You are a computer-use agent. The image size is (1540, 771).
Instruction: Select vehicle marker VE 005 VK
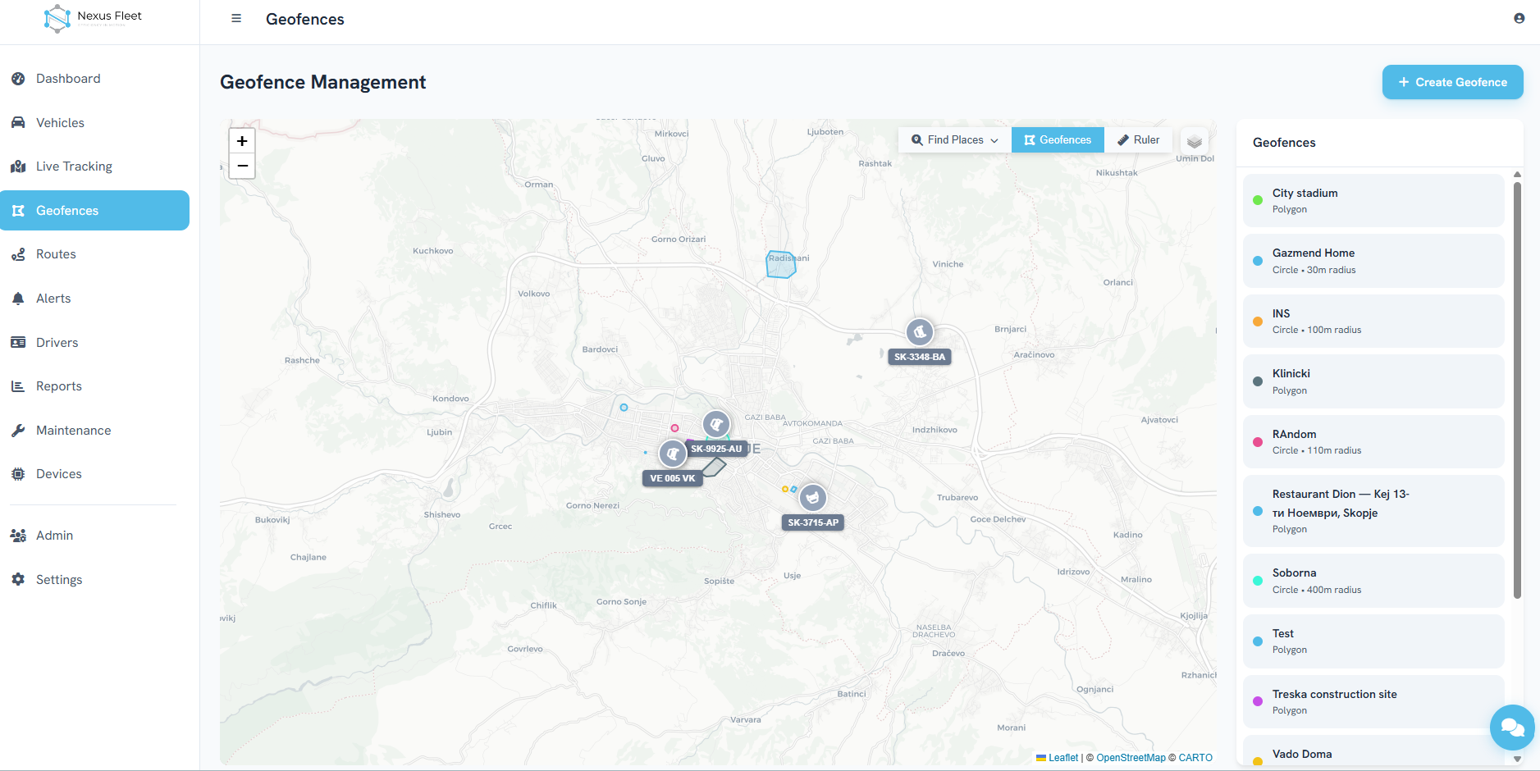click(673, 453)
